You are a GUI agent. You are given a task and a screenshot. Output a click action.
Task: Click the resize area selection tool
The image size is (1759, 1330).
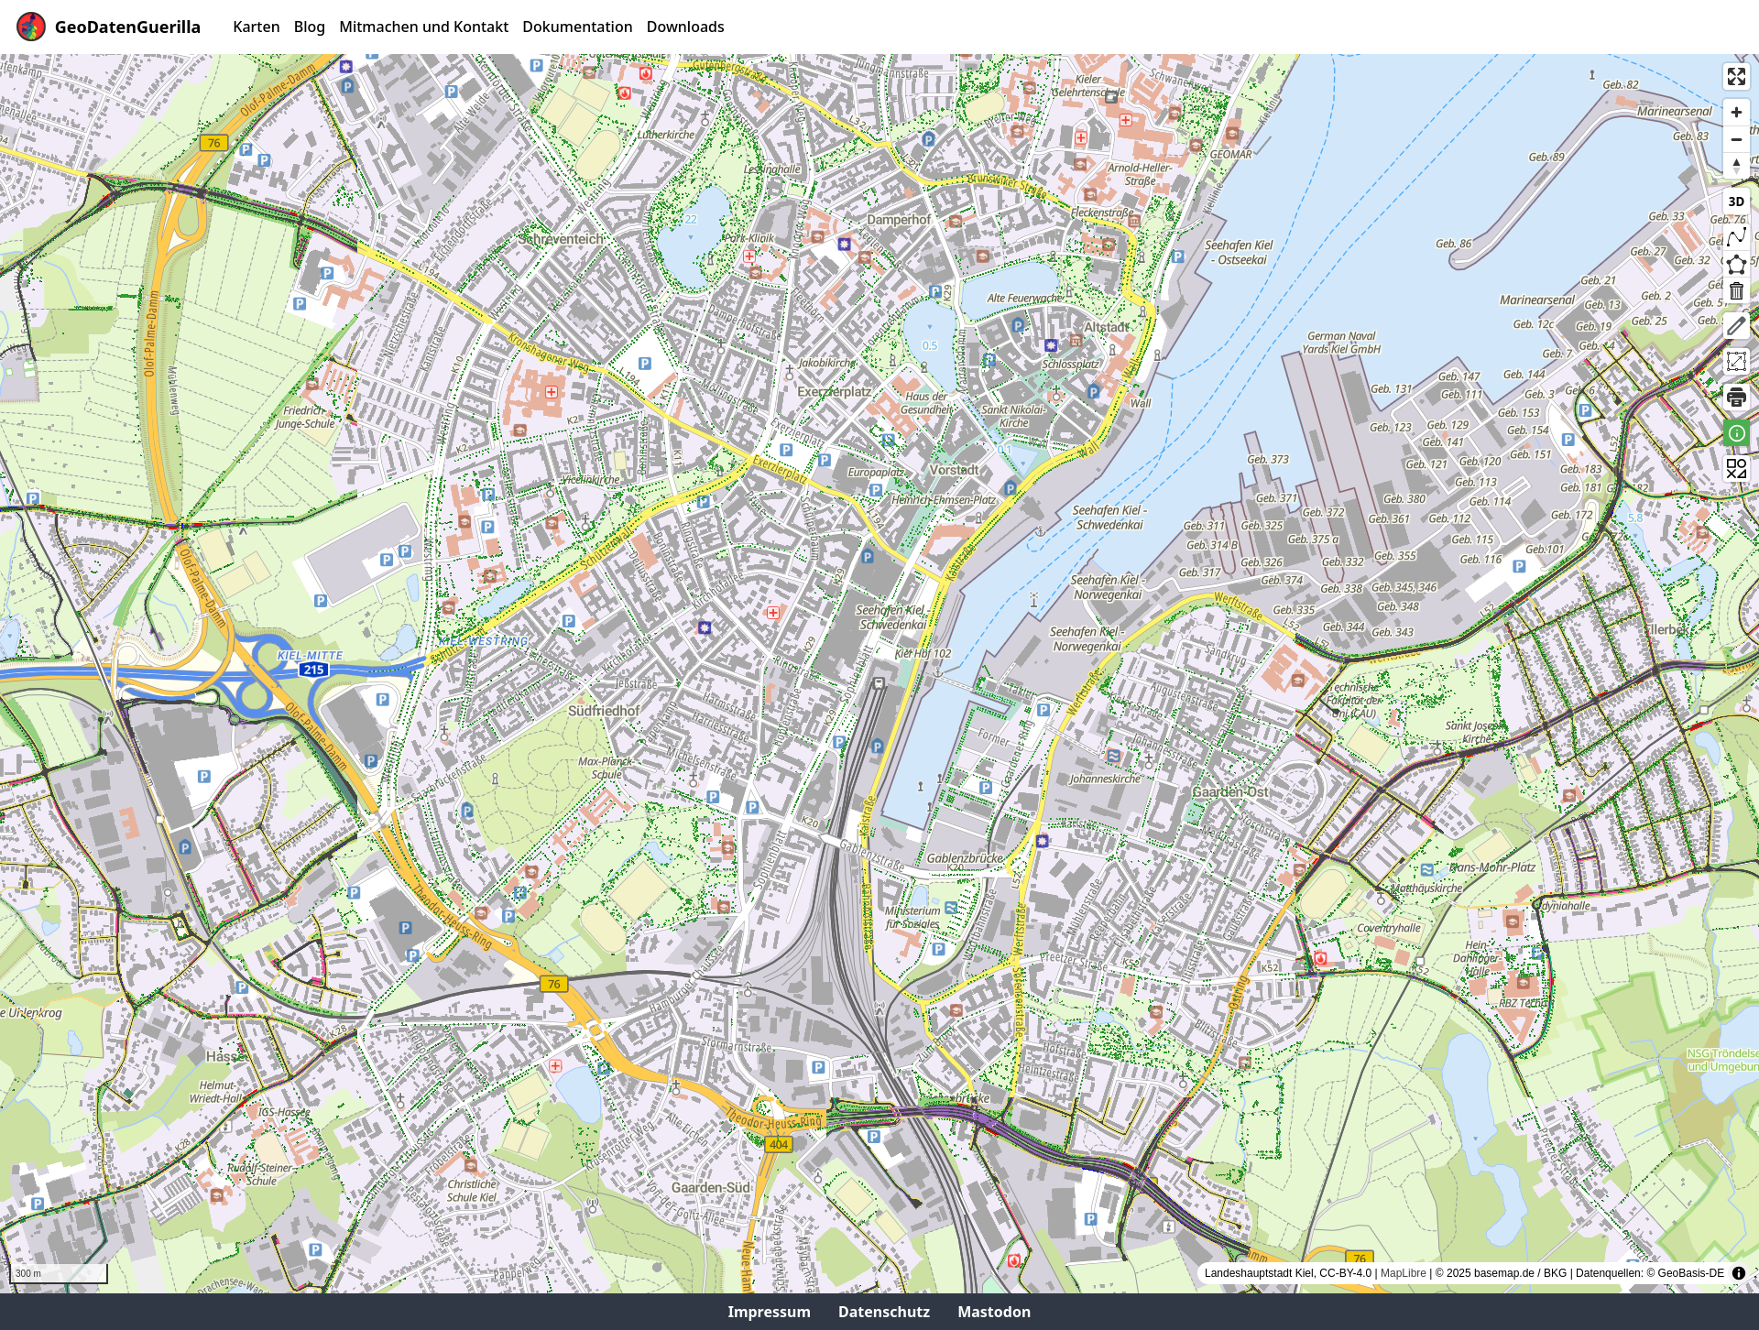tap(1736, 361)
